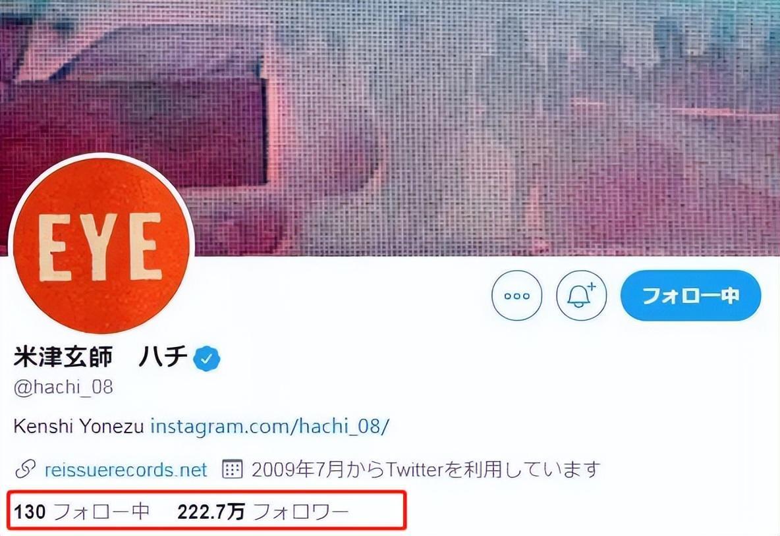Image resolution: width=780 pixels, height=536 pixels.
Task: Open the 222.7万 フォロワー followers list
Action: coord(263,512)
